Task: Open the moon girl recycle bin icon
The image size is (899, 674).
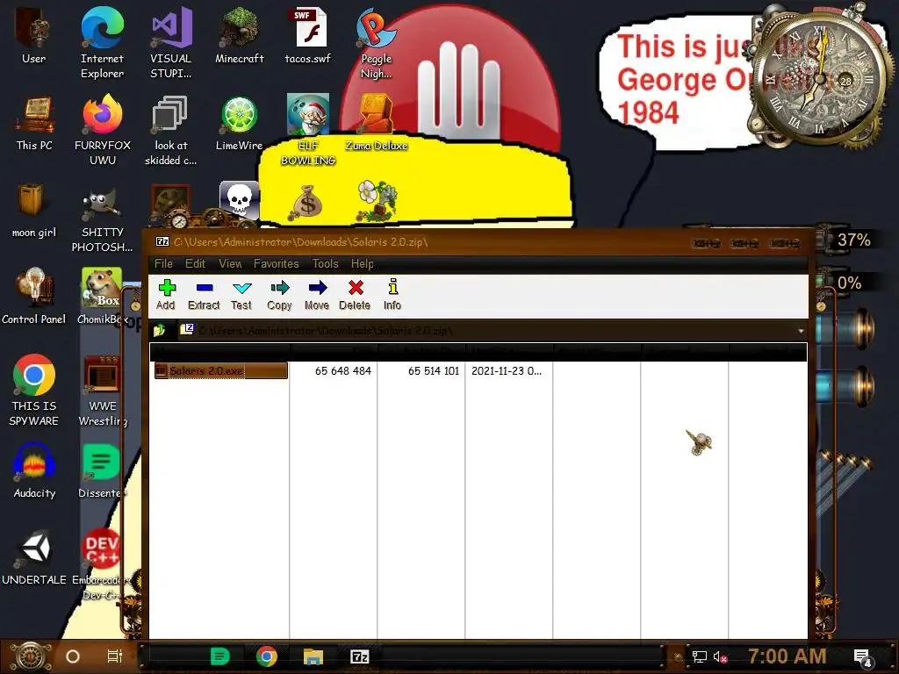Action: pos(34,211)
